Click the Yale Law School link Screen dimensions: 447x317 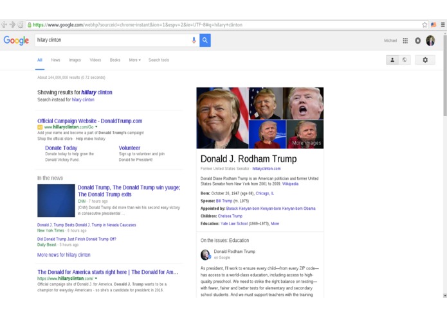pos(234,224)
